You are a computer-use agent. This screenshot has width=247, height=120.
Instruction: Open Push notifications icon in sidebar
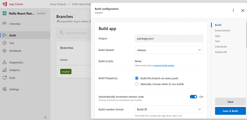pyautogui.click(x=5, y=78)
